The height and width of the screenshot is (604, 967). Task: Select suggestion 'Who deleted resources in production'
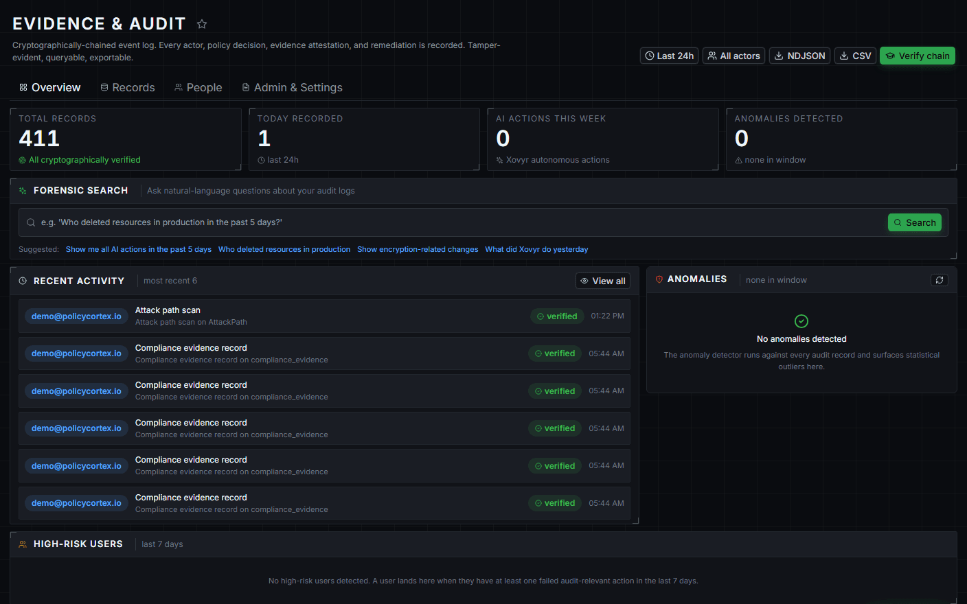[284, 249]
